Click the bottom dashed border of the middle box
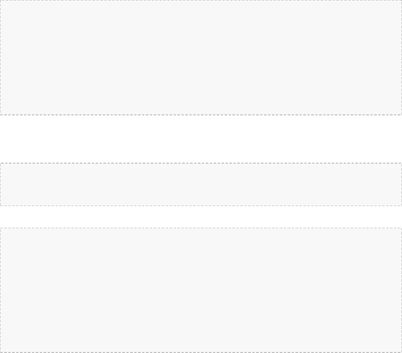This screenshot has height=353, width=402. (x=201, y=206)
